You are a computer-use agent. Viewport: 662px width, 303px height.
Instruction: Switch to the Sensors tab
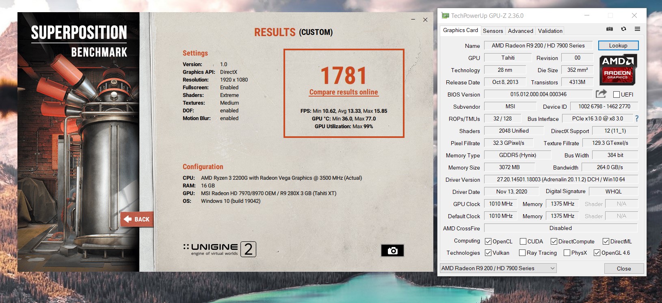point(493,31)
